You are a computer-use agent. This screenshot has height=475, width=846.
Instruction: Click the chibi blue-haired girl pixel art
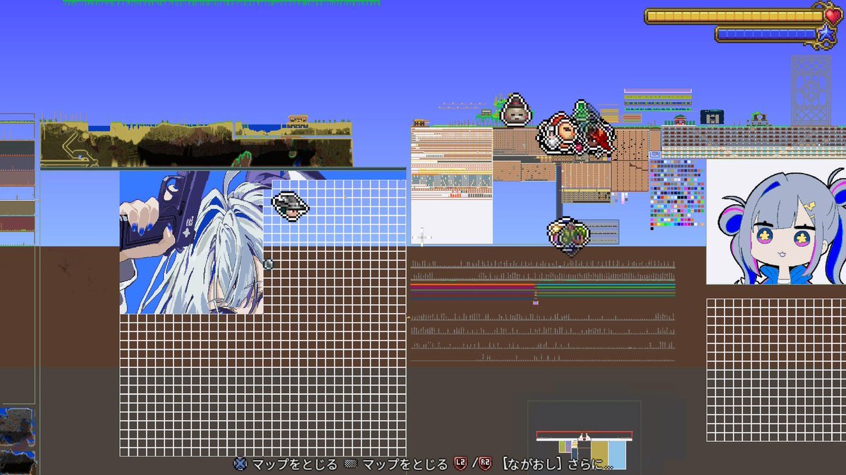click(775, 222)
